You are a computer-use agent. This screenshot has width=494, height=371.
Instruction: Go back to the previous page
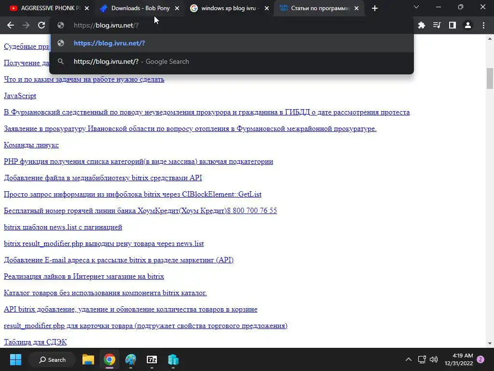click(x=11, y=25)
